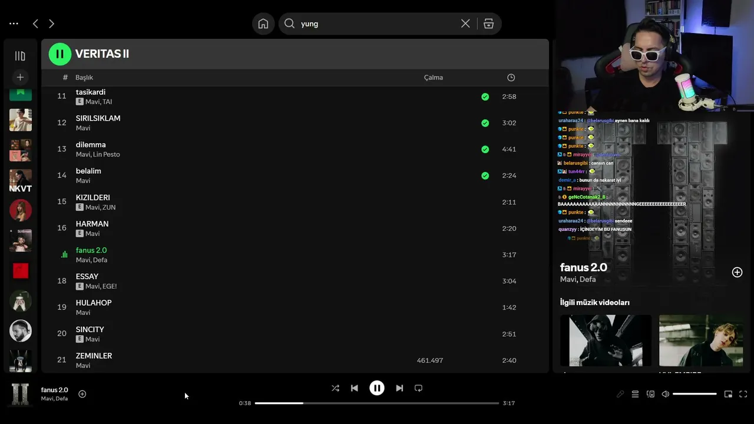Click the magnifier search icon
754x424 pixels.
click(289, 24)
